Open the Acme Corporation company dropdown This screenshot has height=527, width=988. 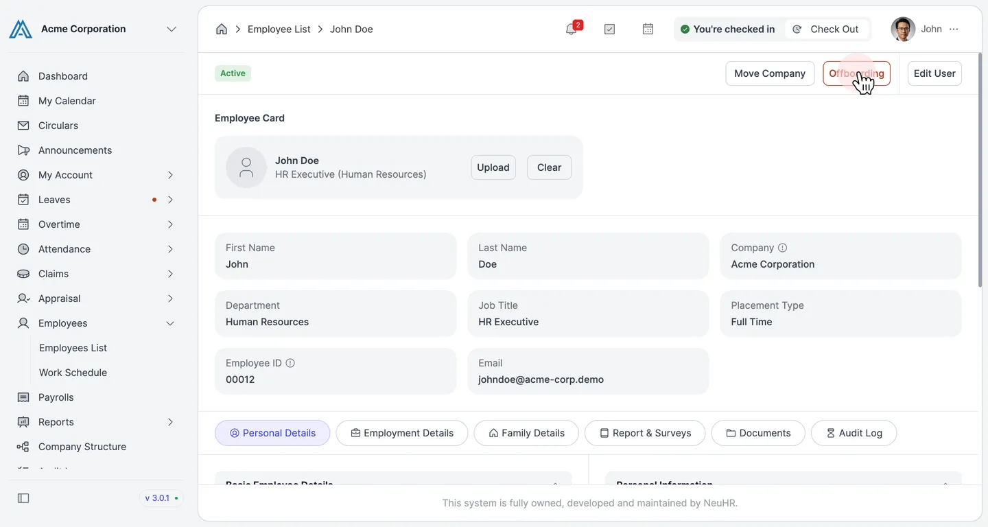coord(172,29)
